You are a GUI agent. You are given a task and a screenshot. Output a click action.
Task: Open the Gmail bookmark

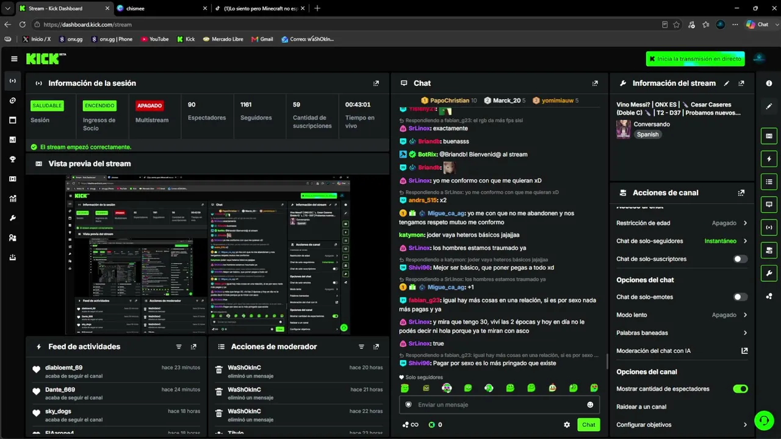[x=262, y=39]
